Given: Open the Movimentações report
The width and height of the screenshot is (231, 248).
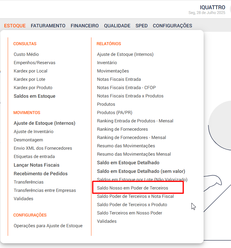Looking at the screenshot, I should (113, 71).
